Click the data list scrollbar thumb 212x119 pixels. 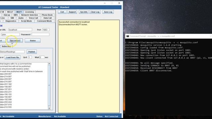point(49,85)
